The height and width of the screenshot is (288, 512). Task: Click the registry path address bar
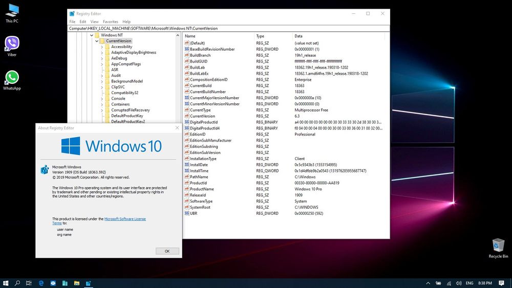point(229,28)
